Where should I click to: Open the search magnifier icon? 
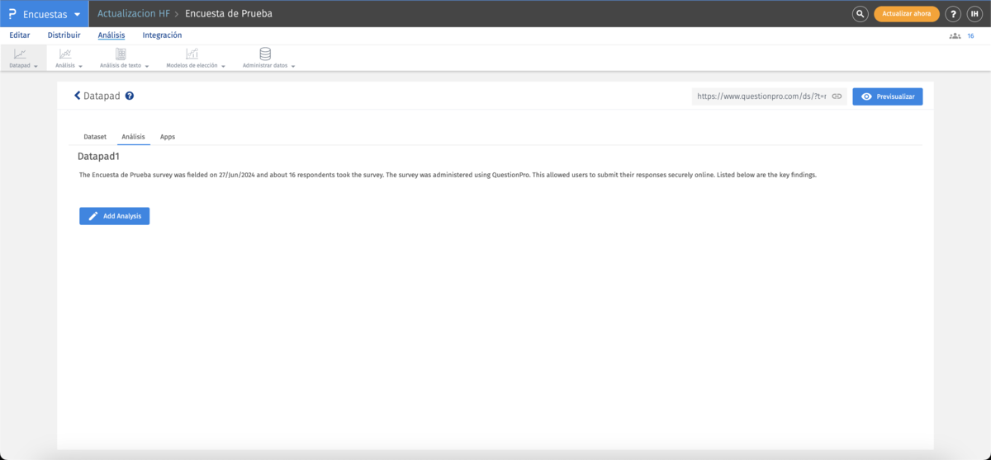coord(860,14)
